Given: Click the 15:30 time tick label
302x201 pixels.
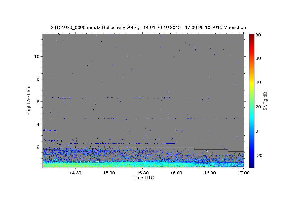Looking at the screenshot, I should pyautogui.click(x=142, y=173).
